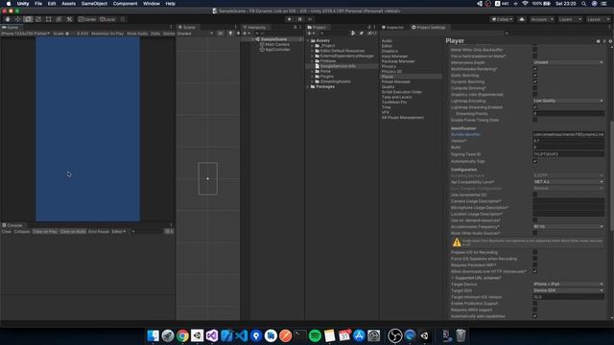Open Game view resolution dropdown
Image resolution: width=614 pixels, height=345 pixels.
26,34
